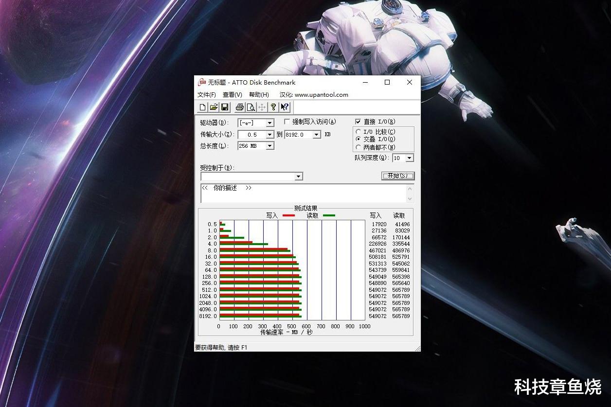Screen dimensions: 611x407
Task: Create a new benchmark file
Action: 202,107
